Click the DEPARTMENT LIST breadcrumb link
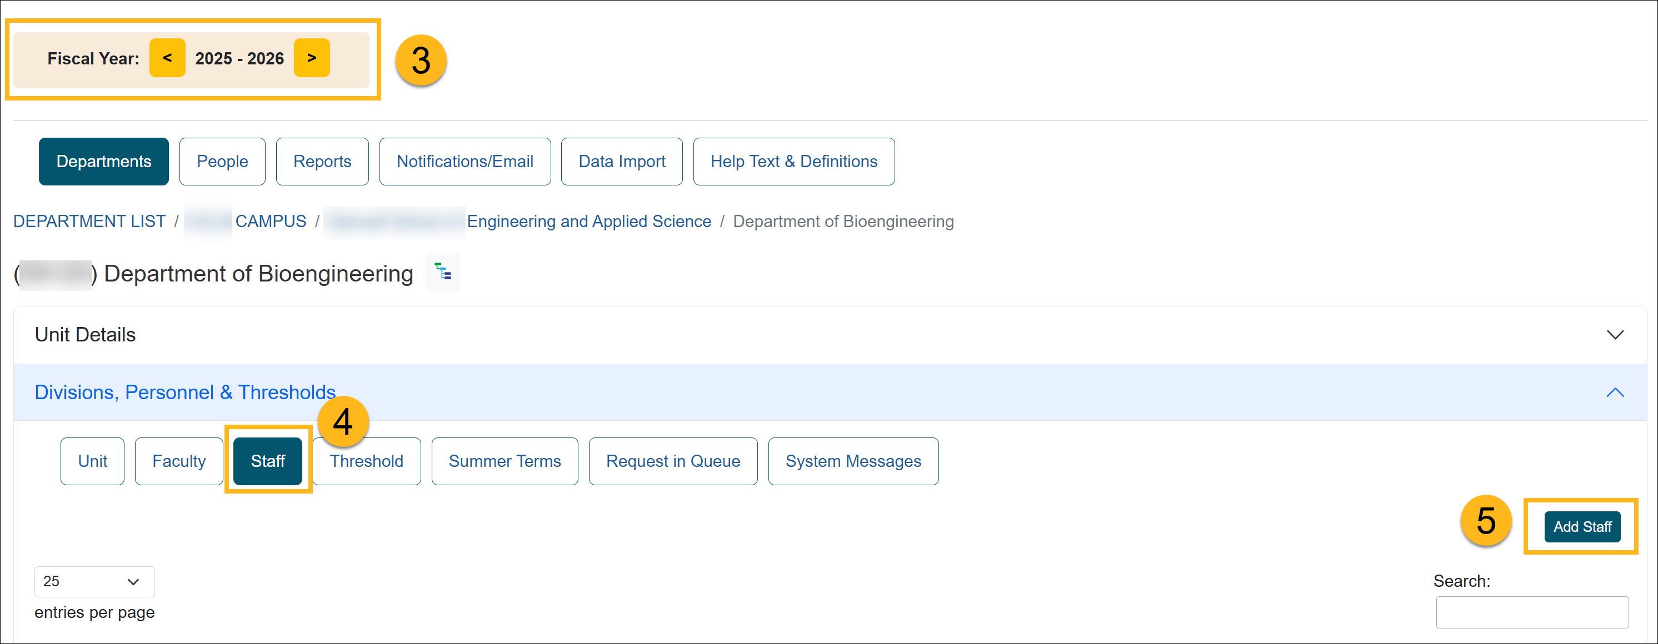This screenshot has height=644, width=1658. tap(89, 222)
